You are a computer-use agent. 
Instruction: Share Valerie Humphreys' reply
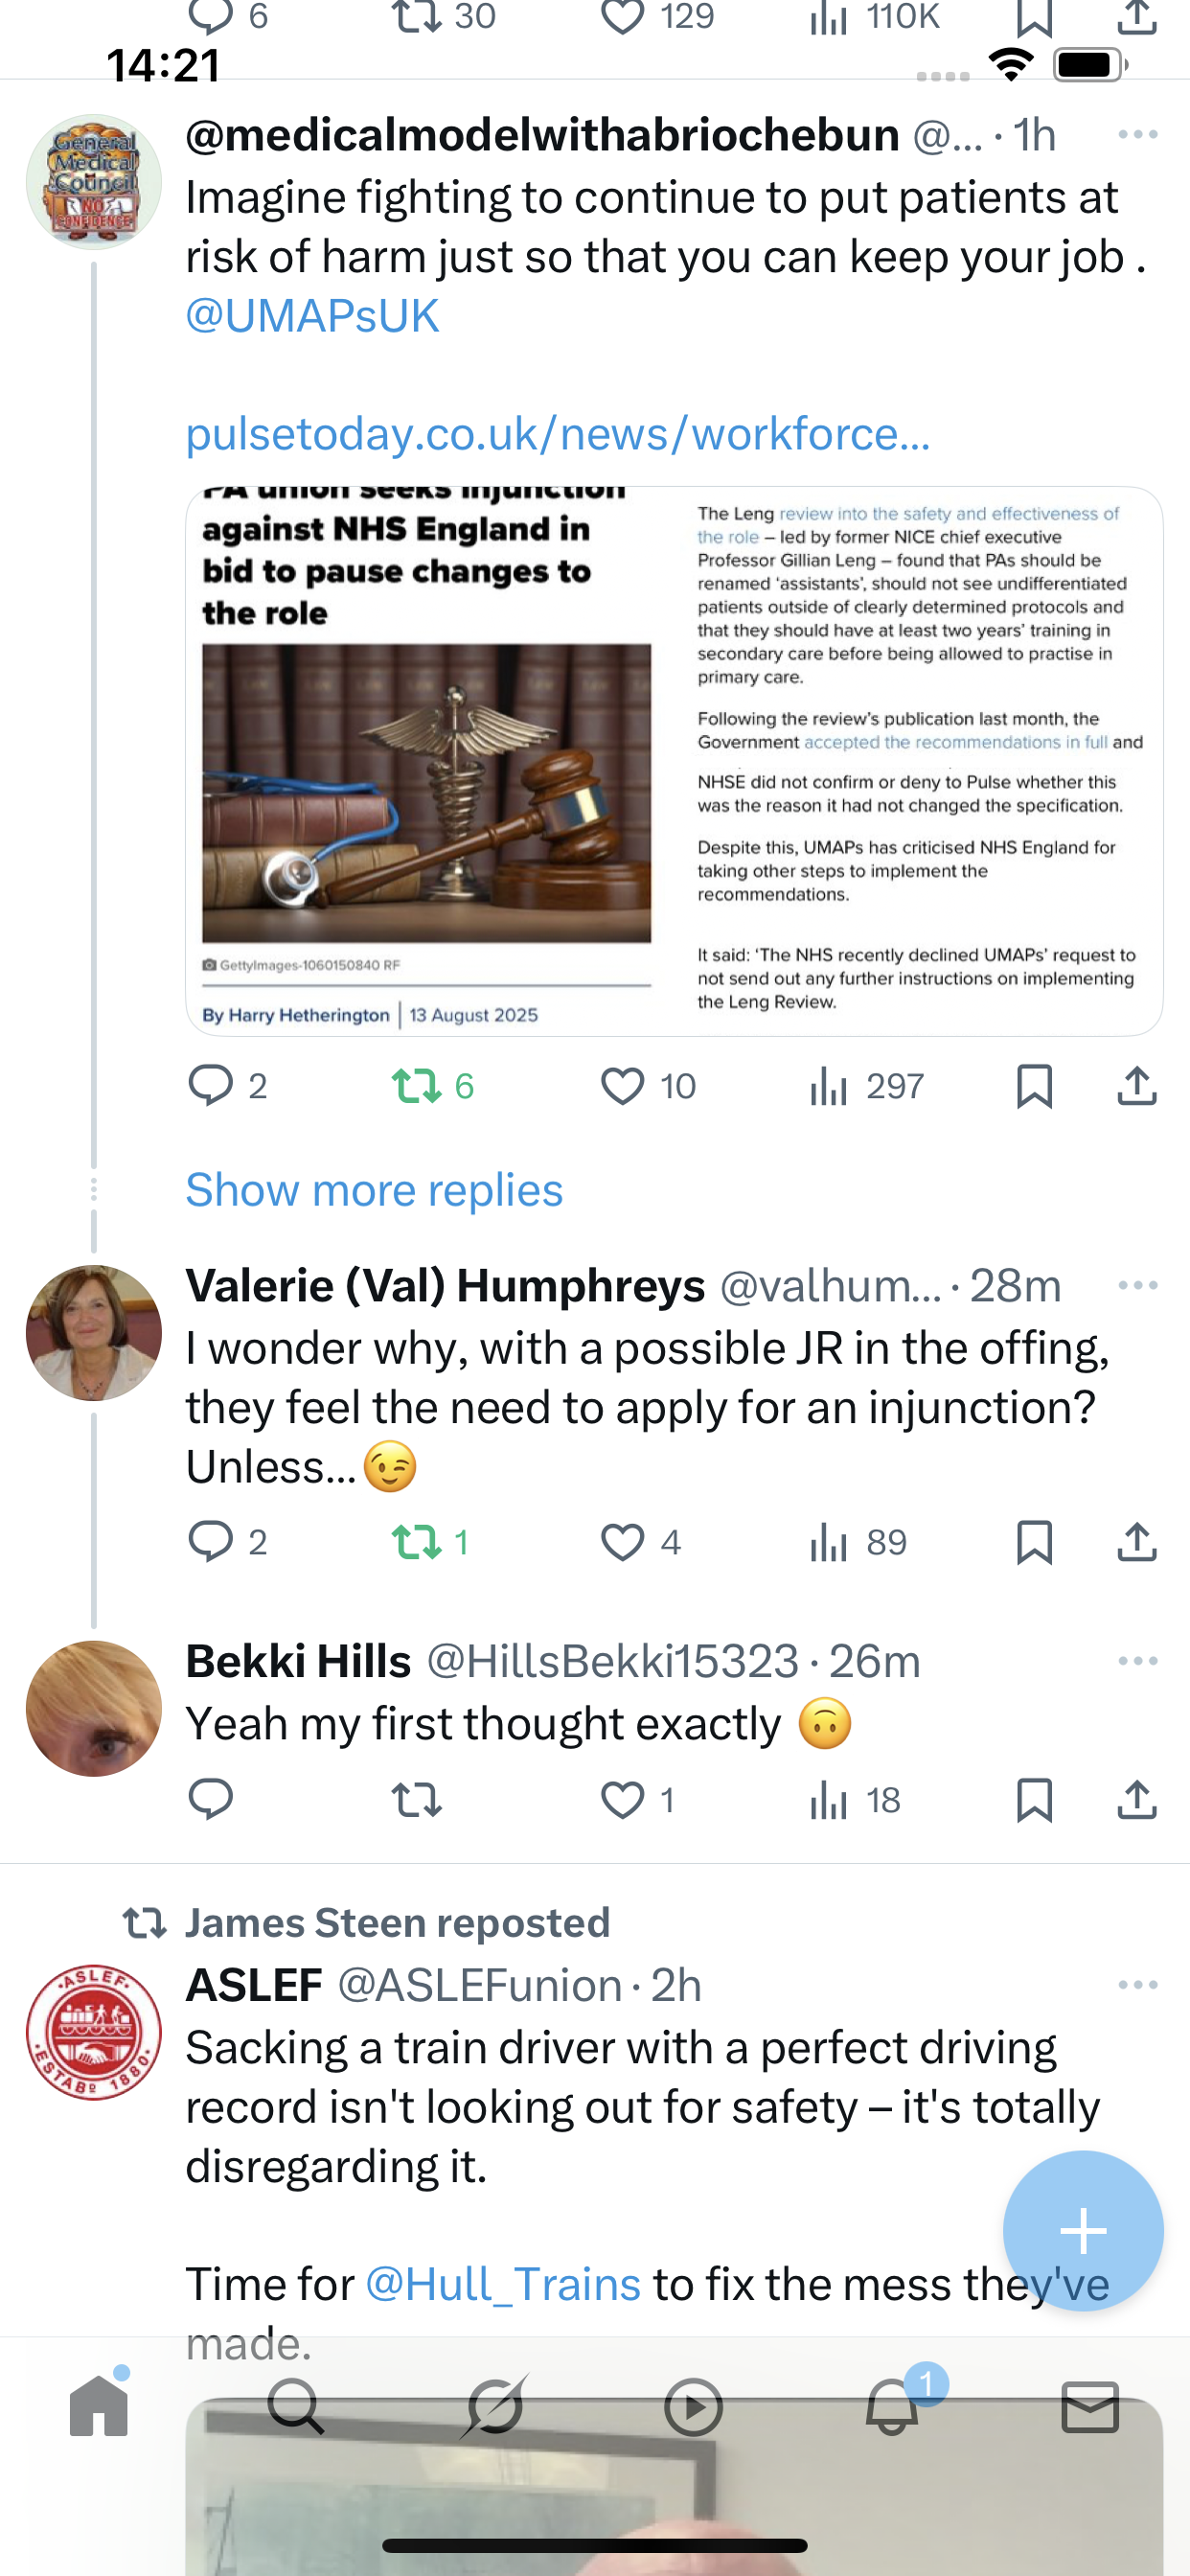(1136, 1542)
